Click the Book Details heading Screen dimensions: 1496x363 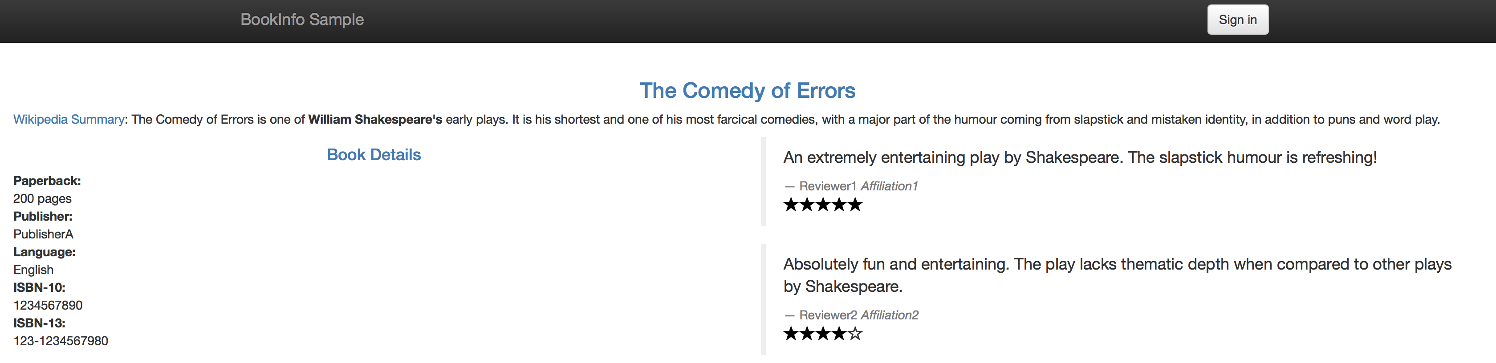pos(374,155)
